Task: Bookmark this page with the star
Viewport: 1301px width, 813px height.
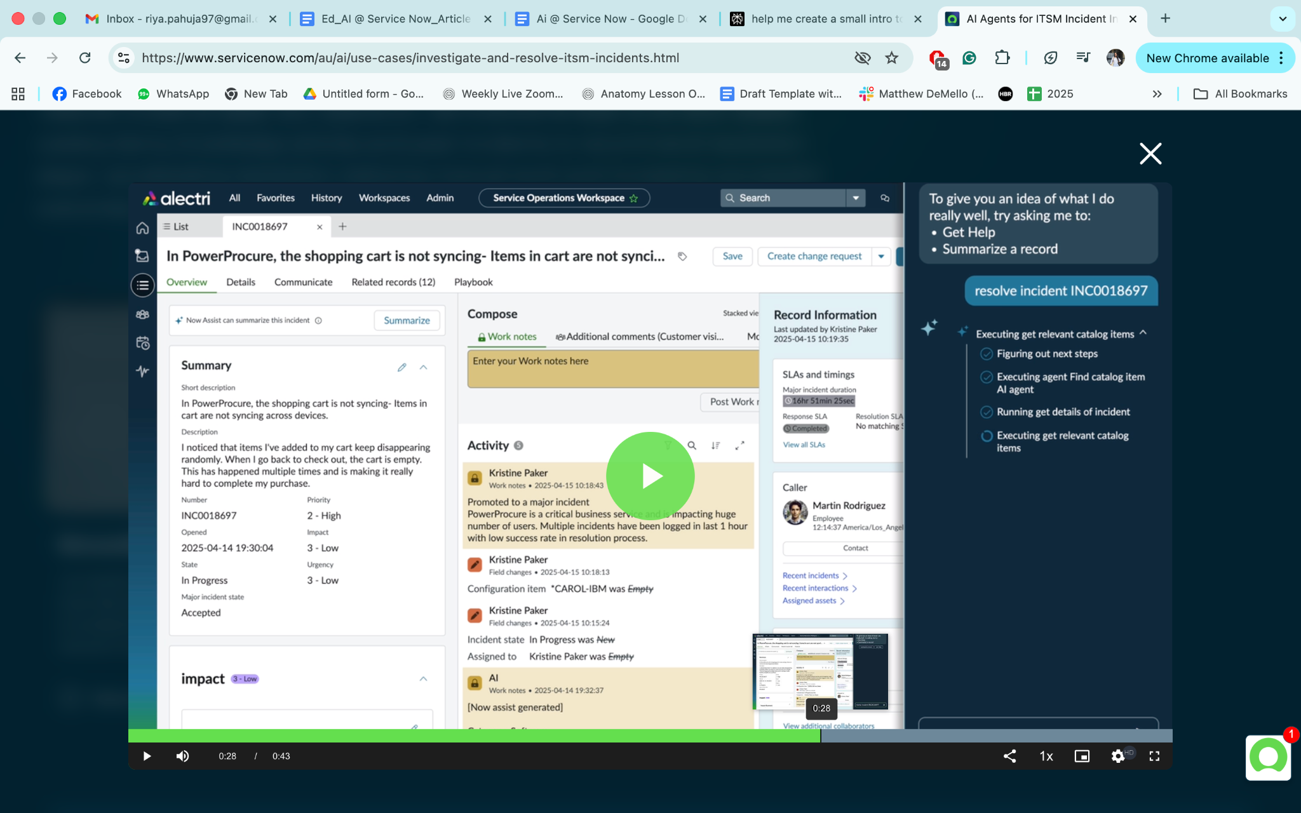Action: (x=892, y=58)
